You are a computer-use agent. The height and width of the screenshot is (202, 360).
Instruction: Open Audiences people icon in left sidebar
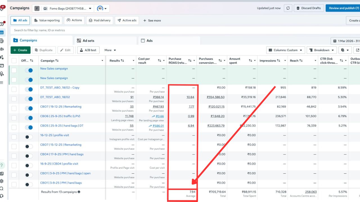[x=2, y=49]
